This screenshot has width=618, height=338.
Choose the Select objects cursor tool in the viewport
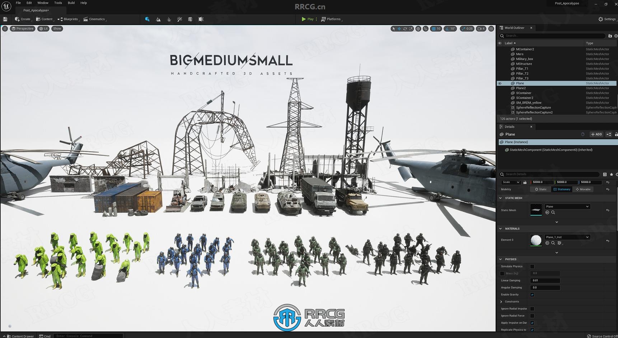(x=394, y=29)
